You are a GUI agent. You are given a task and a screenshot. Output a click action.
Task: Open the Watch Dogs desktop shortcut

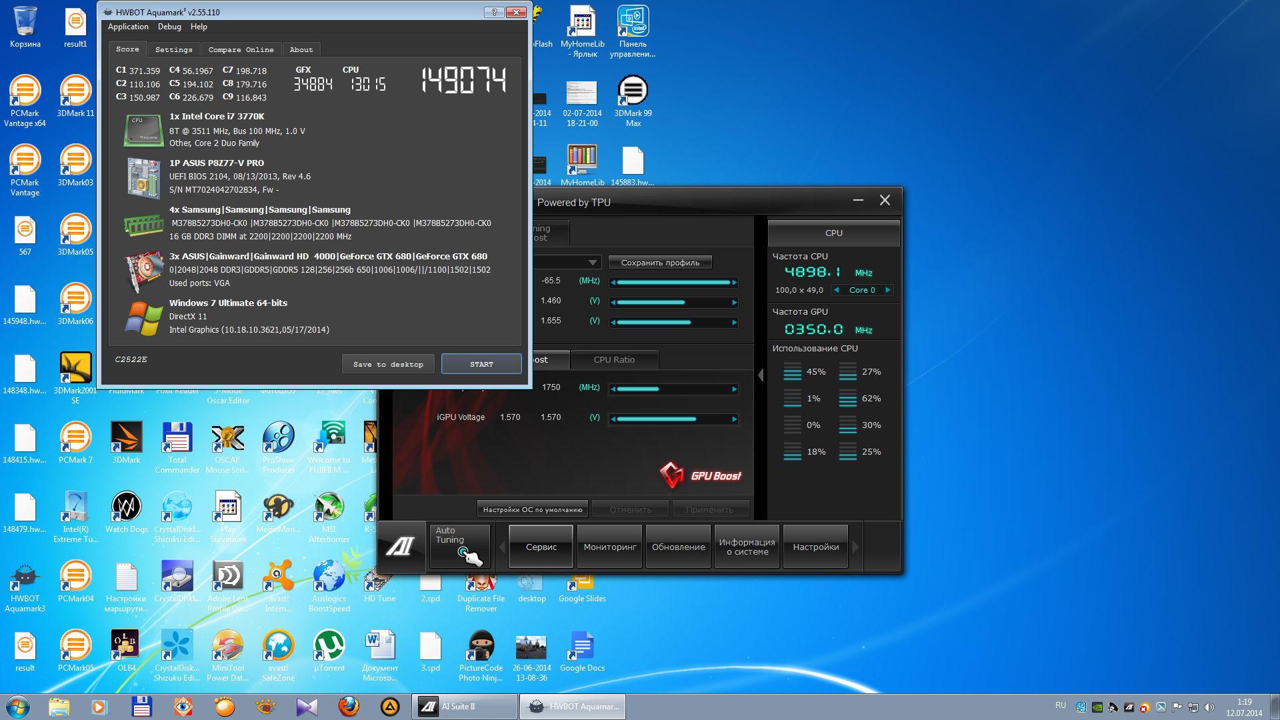[x=126, y=513]
